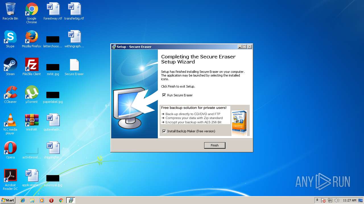Select the quitewheth... document icon
Viewport: 364px width, 204px height.
pos(53,122)
